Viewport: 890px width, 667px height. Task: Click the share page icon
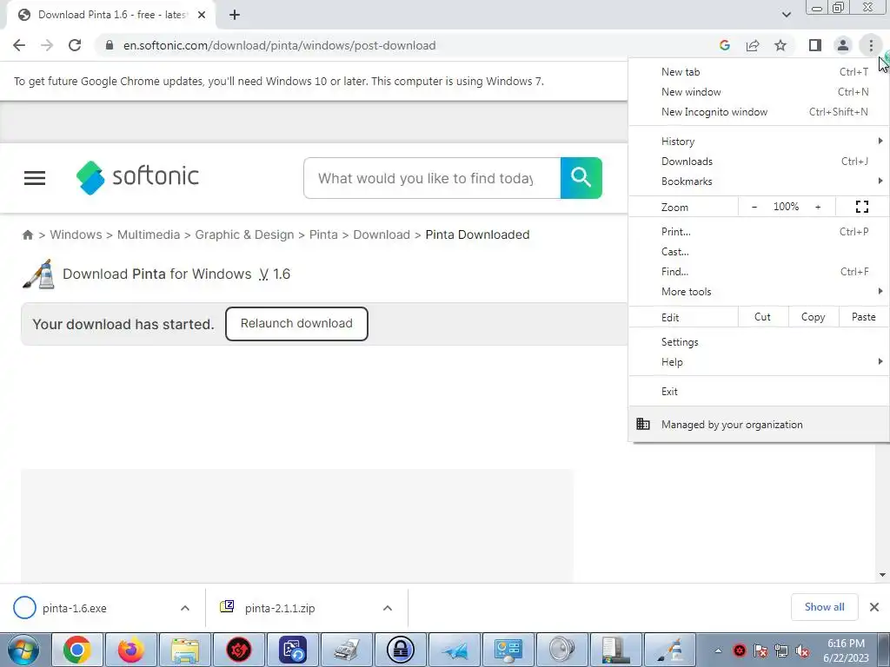click(753, 45)
